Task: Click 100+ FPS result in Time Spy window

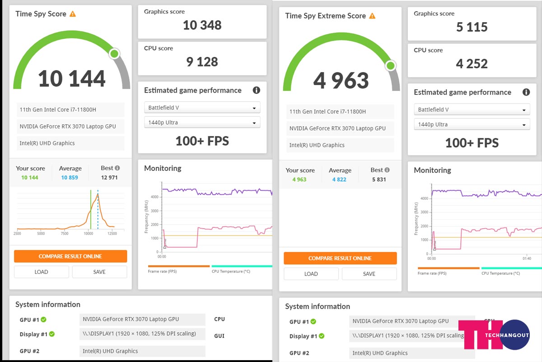Action: tap(202, 141)
